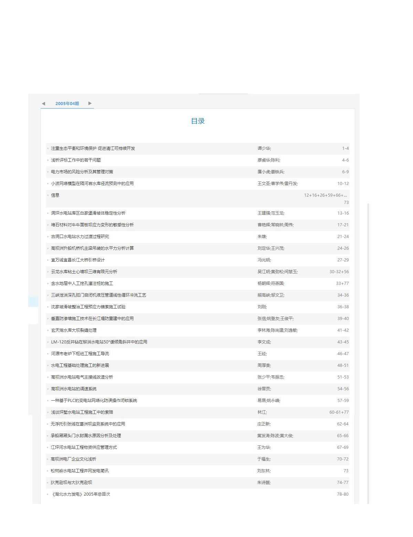Click authors 廉小虎;姜铁兵

[x=271, y=172]
